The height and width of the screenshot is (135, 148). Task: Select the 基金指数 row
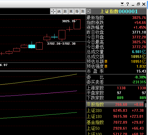tap(115, 122)
